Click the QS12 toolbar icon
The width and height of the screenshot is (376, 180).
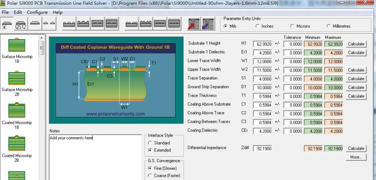pos(21,24)
